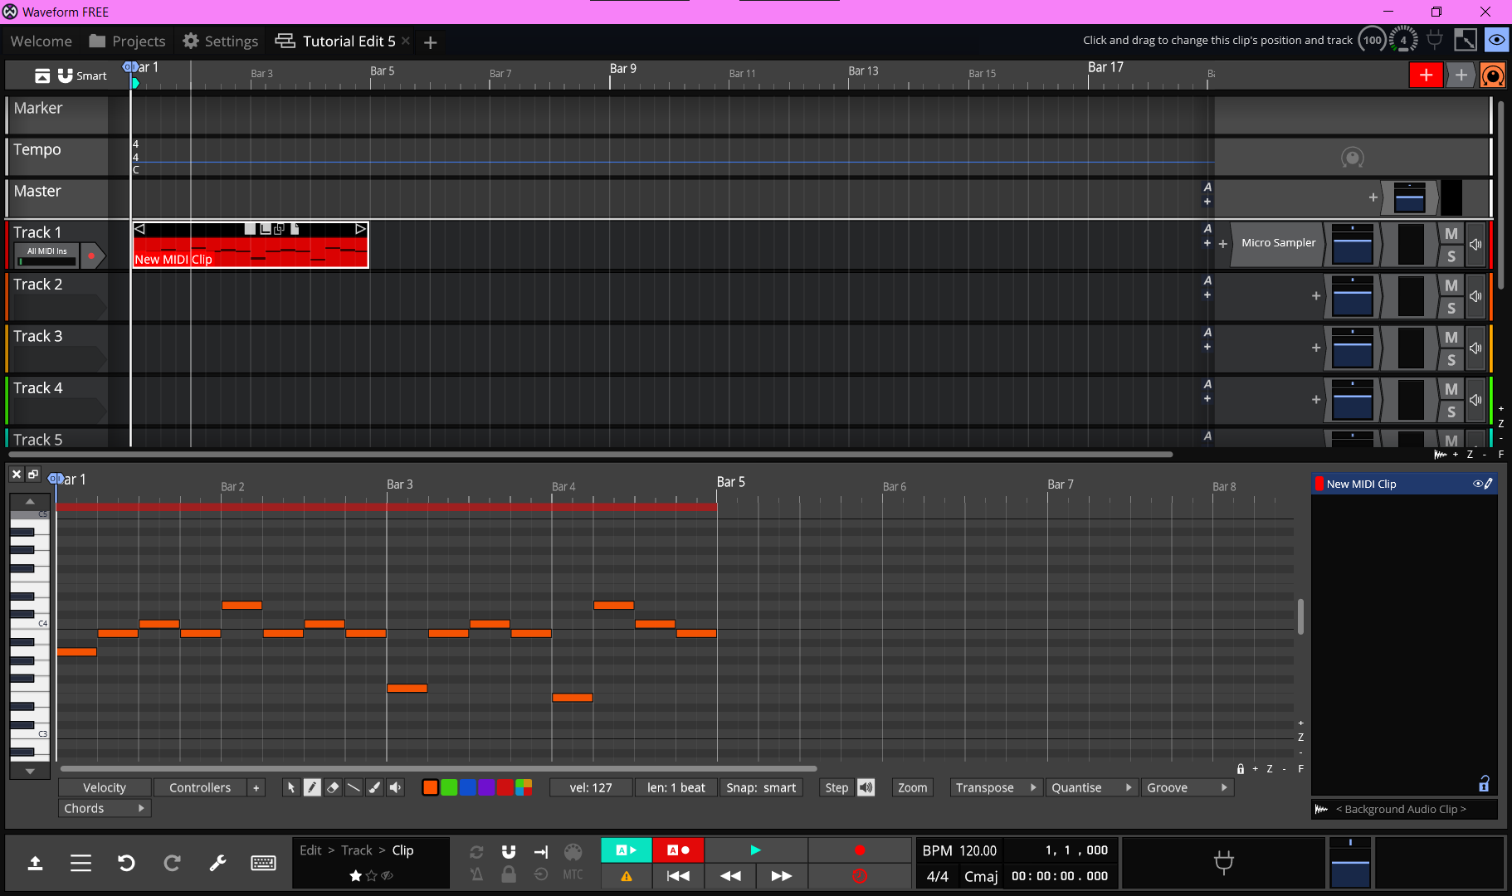Click the export upload arrow icon

[35, 863]
